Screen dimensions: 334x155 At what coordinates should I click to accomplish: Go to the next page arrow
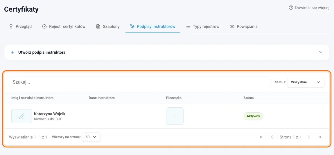point(308,137)
